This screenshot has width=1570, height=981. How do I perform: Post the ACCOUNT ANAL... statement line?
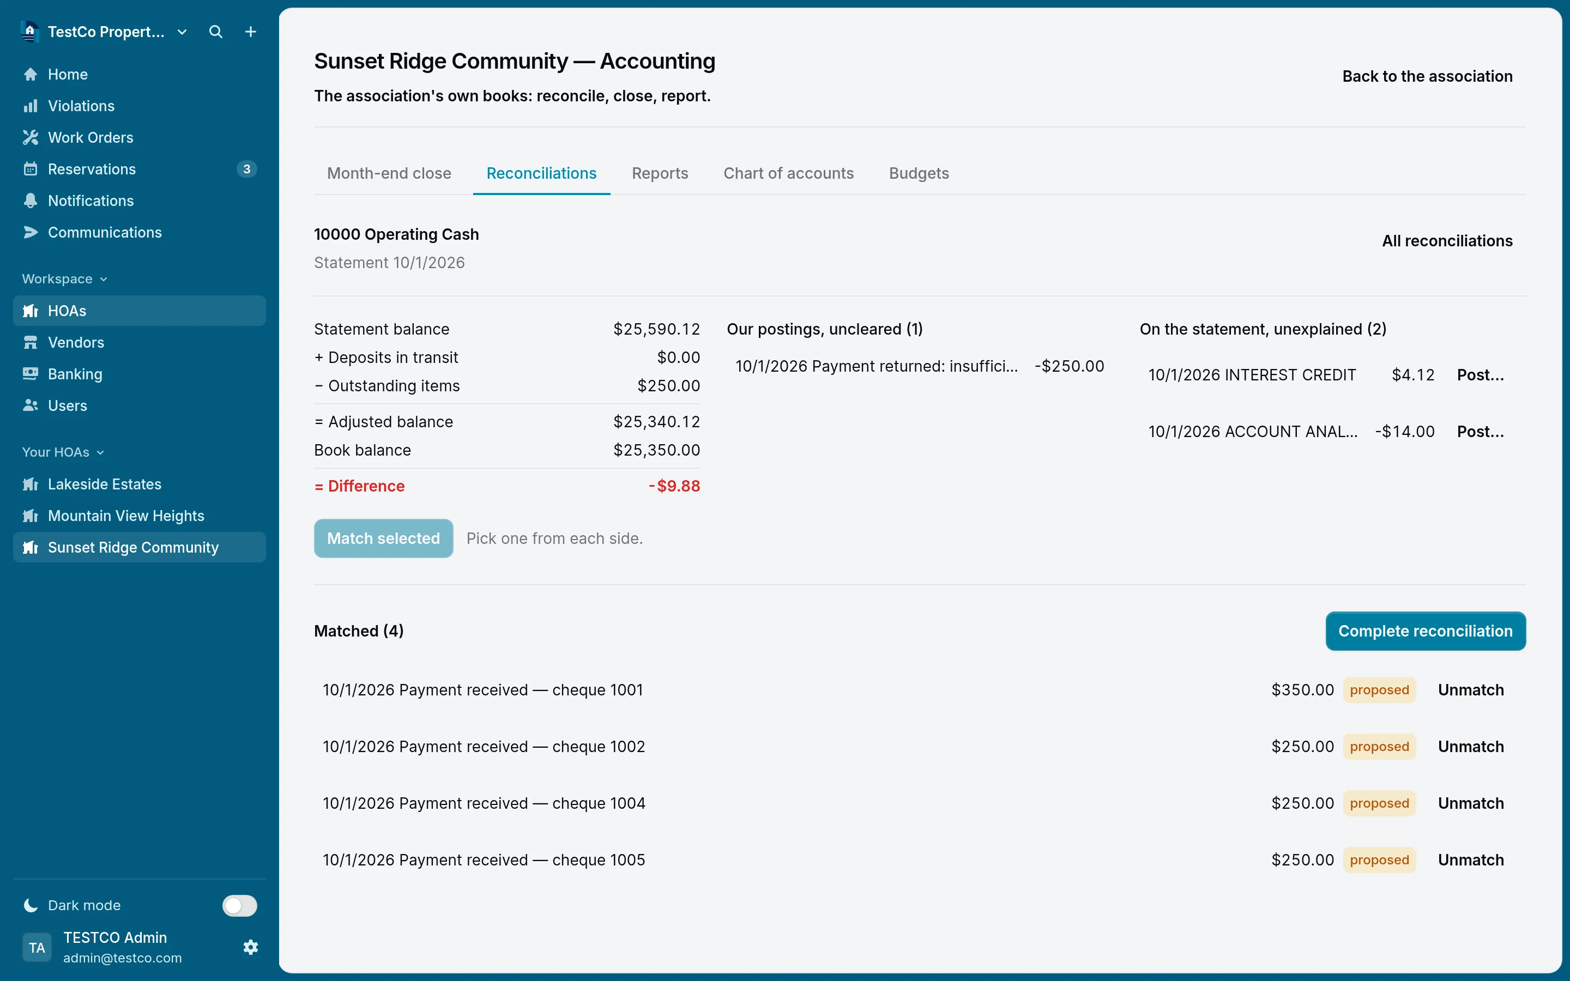point(1481,432)
